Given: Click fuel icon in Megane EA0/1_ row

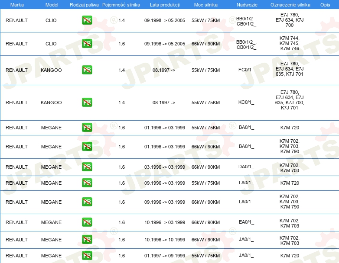Looking at the screenshot, I should (87, 222).
